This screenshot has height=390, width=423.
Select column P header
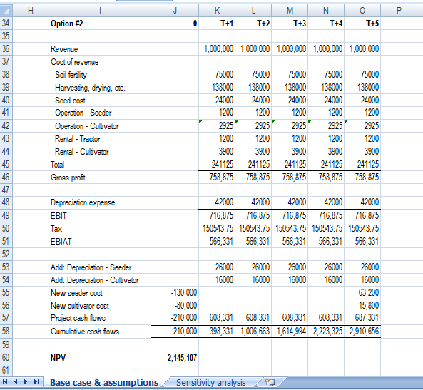(x=399, y=11)
